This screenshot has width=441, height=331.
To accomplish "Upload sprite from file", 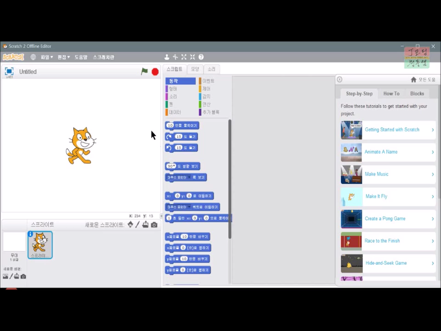I will coord(146,225).
